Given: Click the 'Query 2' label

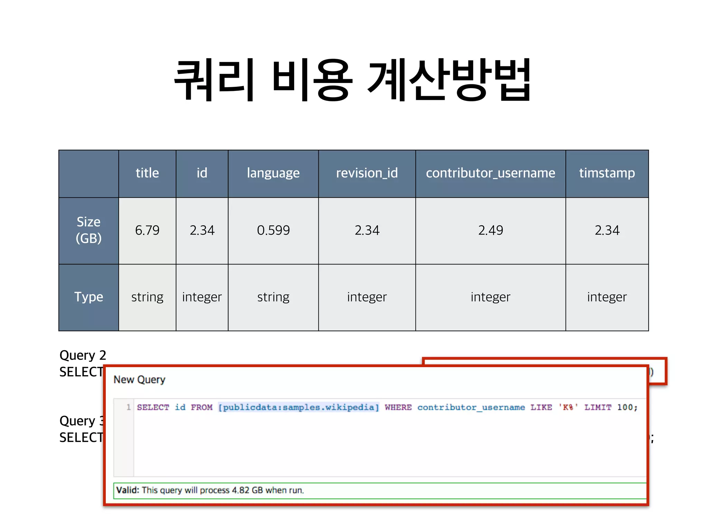Looking at the screenshot, I should click(83, 355).
